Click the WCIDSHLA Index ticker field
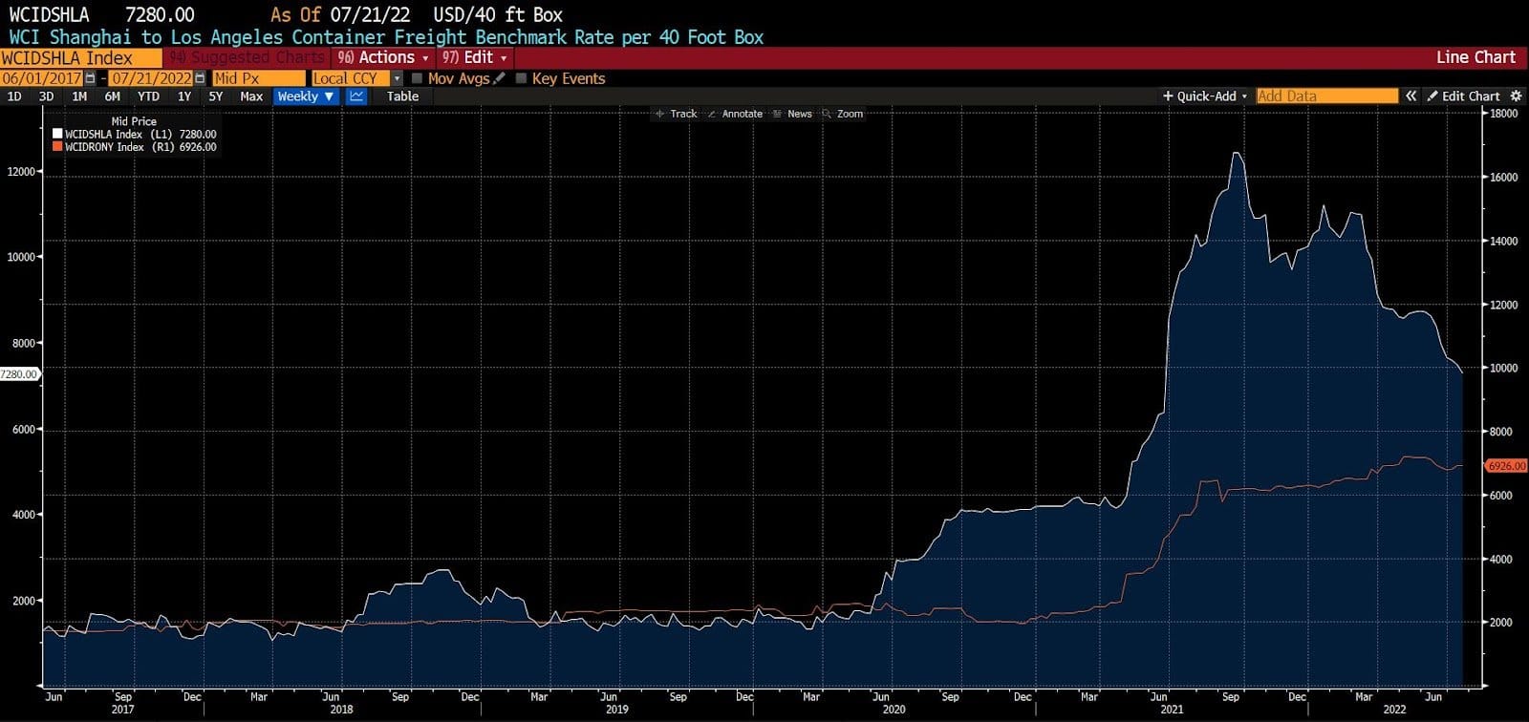1529x722 pixels. pyautogui.click(x=80, y=57)
